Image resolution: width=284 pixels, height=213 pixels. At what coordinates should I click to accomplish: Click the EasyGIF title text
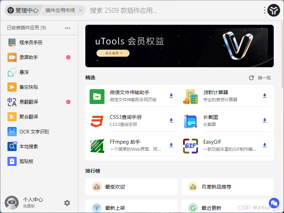(x=212, y=142)
